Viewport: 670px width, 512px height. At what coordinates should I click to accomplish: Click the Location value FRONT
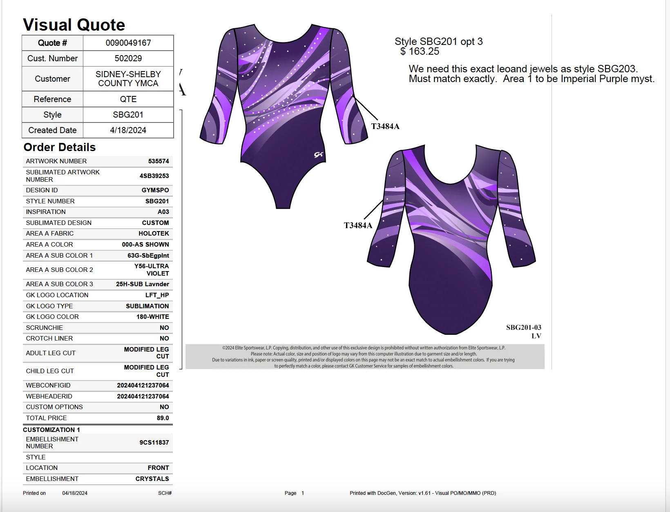(159, 468)
